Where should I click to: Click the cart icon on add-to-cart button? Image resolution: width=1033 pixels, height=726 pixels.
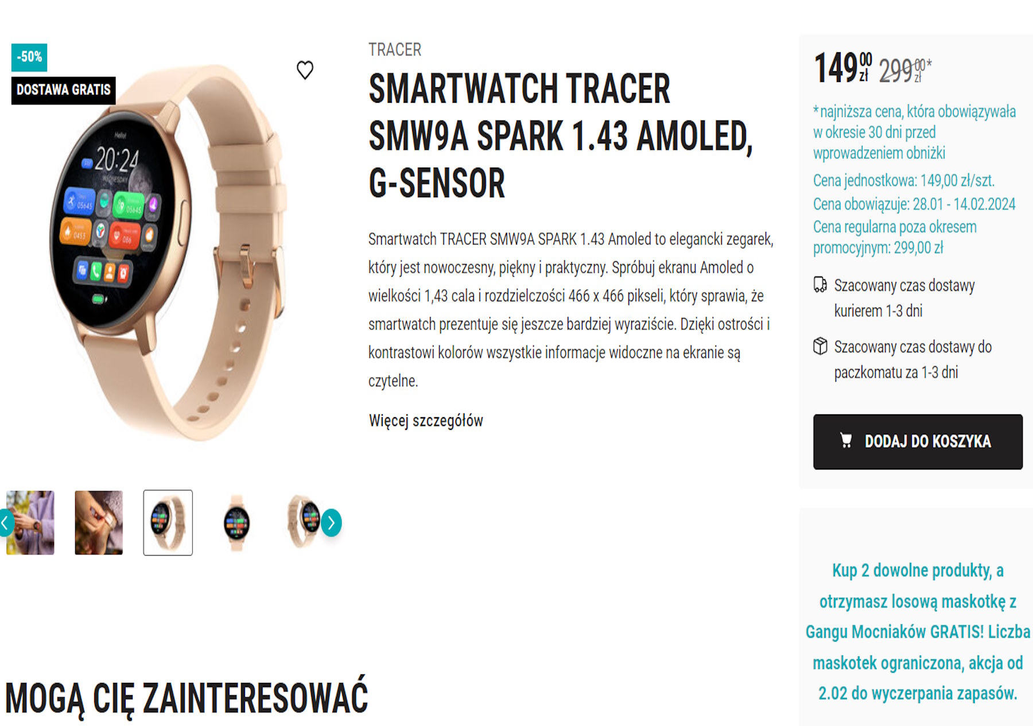click(x=845, y=440)
